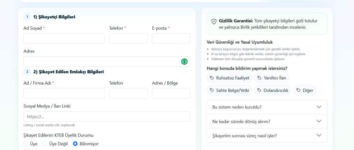The image size is (354, 150).
Task: Click the tag icon on Diğer chip
Action: click(299, 90)
